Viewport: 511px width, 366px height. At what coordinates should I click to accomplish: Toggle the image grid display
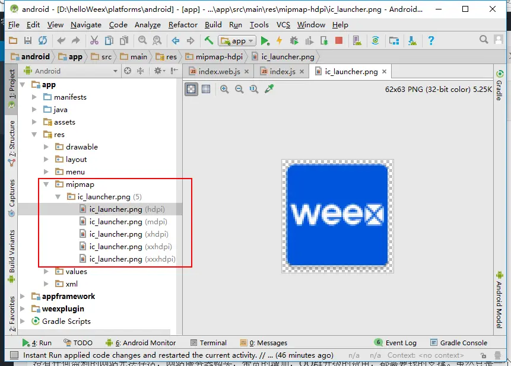coord(206,89)
